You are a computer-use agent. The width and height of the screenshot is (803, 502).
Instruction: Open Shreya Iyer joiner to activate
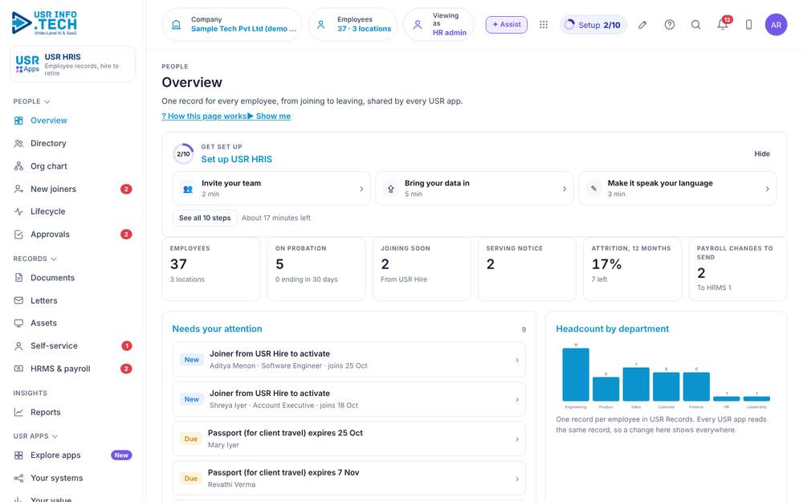pos(349,399)
